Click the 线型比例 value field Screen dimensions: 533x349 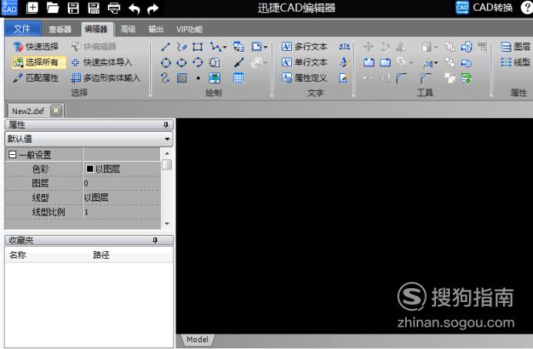[x=122, y=212]
